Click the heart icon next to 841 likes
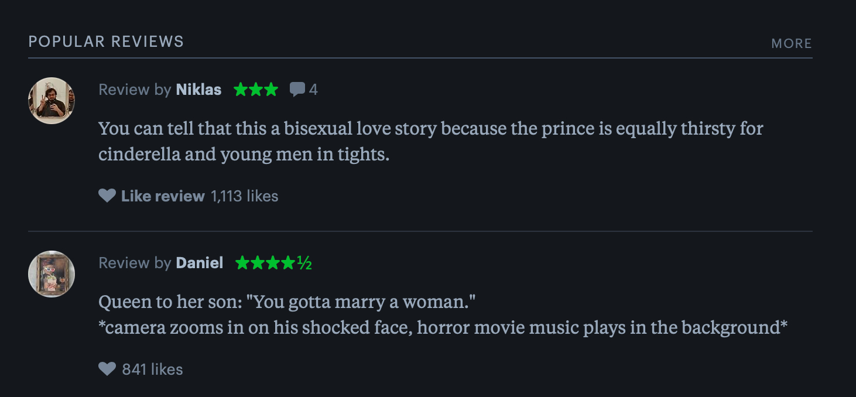This screenshot has width=856, height=397. (107, 369)
